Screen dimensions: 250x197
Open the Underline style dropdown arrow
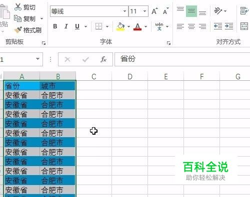85,26
